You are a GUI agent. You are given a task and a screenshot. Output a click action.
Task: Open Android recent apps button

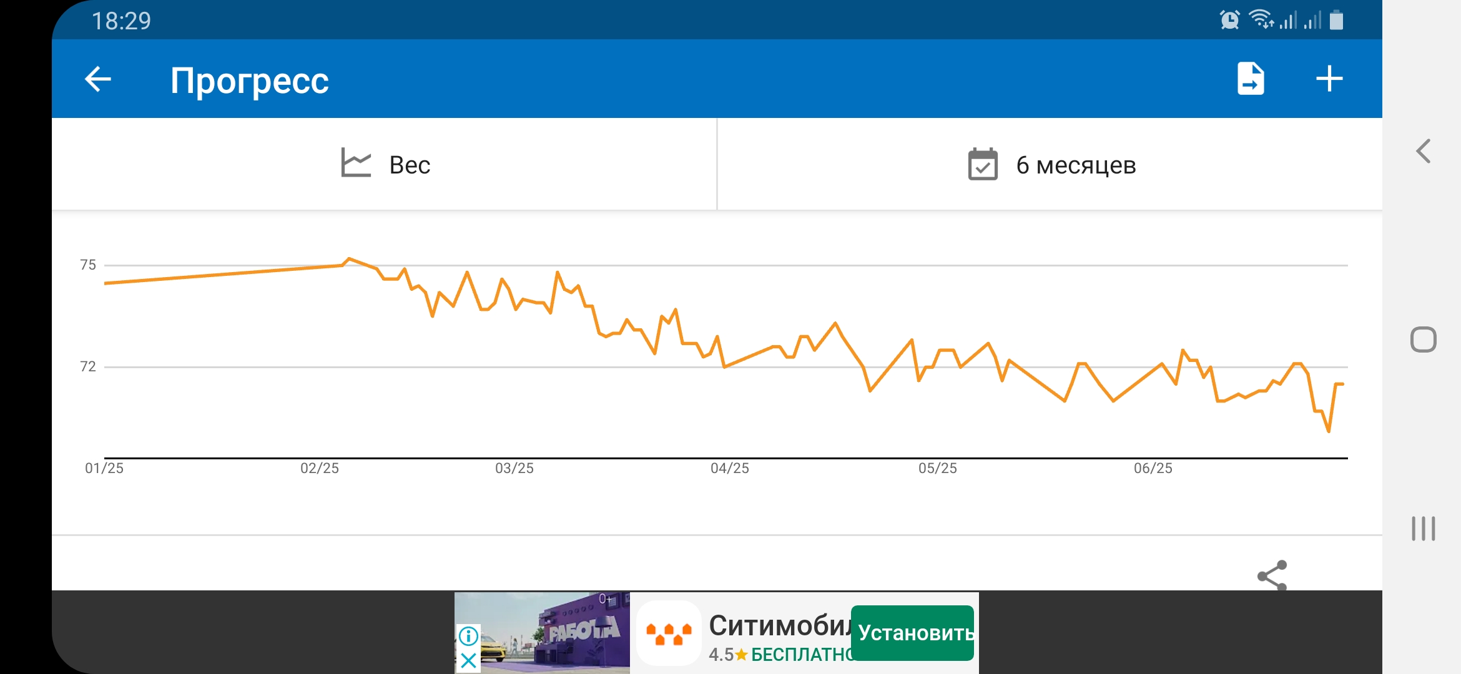pyautogui.click(x=1423, y=529)
